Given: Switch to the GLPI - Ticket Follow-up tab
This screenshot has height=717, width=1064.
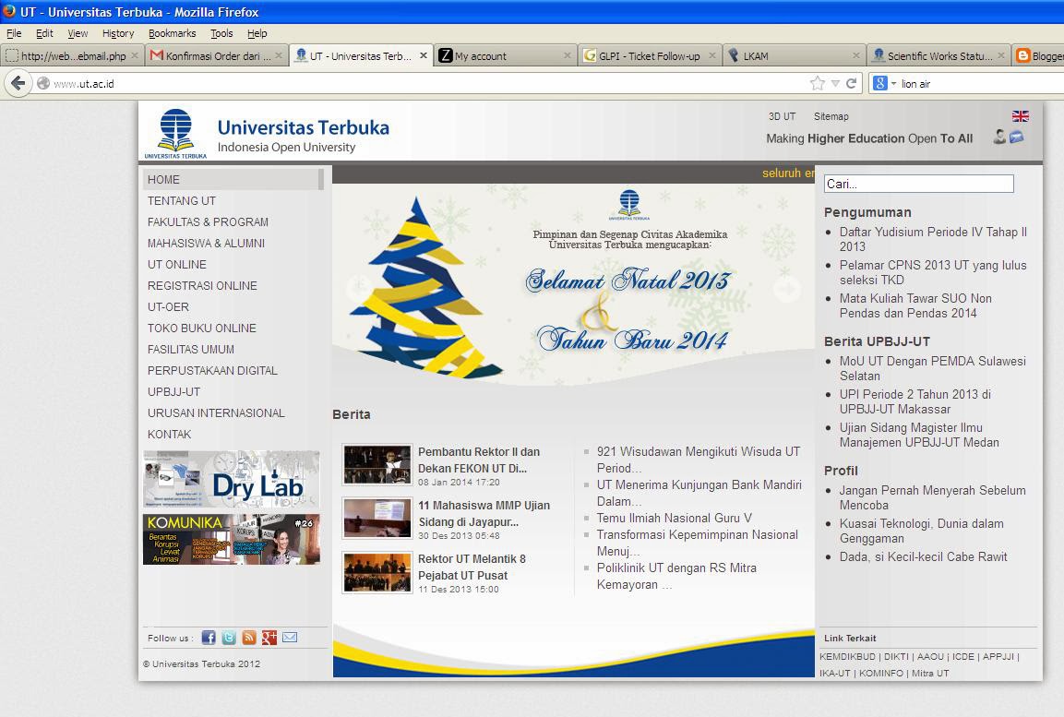Looking at the screenshot, I should (x=650, y=55).
